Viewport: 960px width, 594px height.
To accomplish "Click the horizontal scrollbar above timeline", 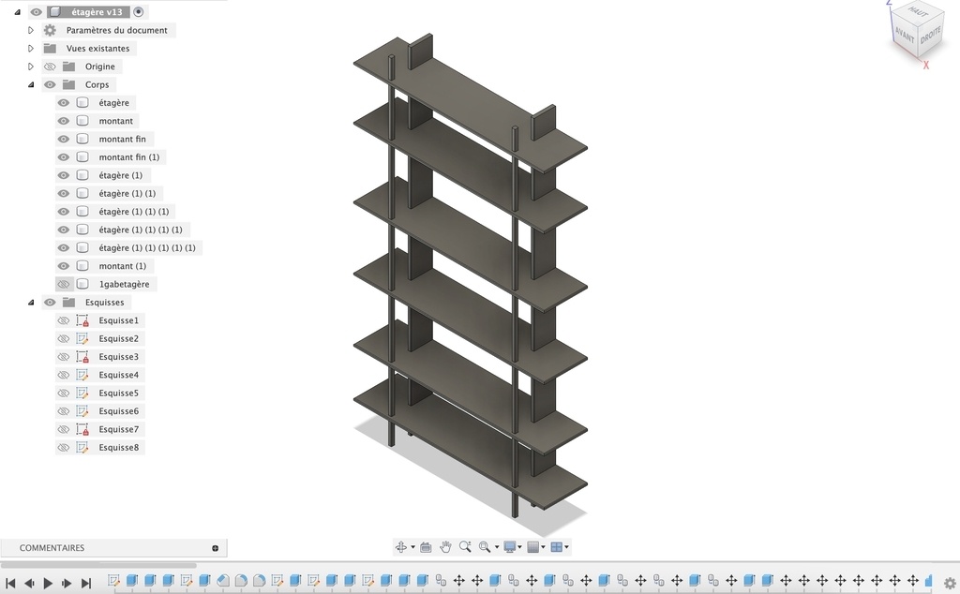I will pyautogui.click(x=97, y=565).
